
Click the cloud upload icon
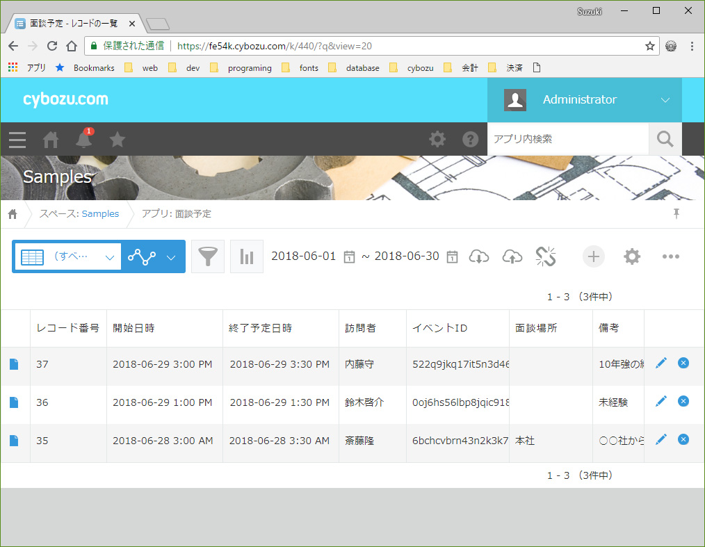512,256
